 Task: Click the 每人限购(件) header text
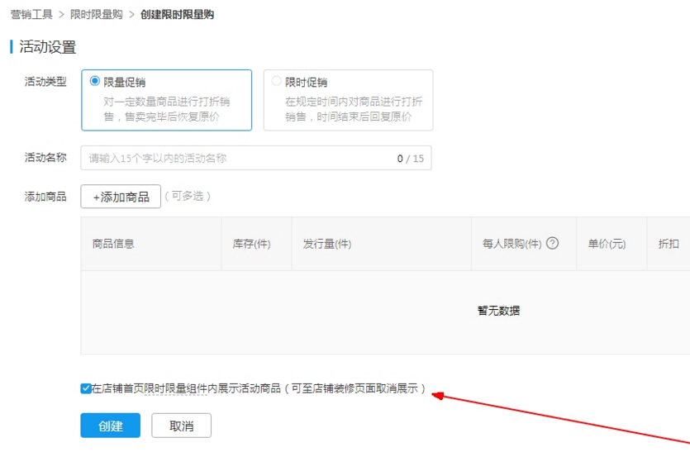(512, 244)
